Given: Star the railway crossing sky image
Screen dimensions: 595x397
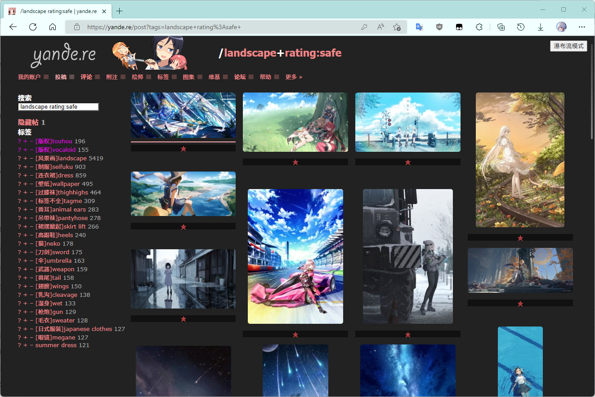Looking at the screenshot, I should (x=407, y=162).
